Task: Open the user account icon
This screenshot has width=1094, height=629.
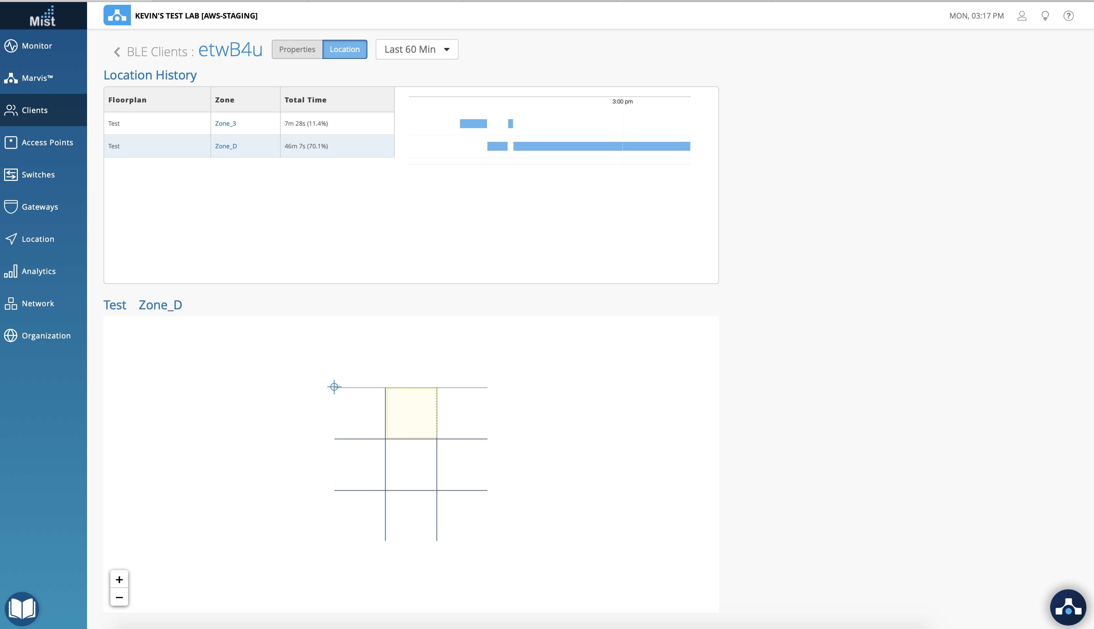Action: click(x=1021, y=16)
